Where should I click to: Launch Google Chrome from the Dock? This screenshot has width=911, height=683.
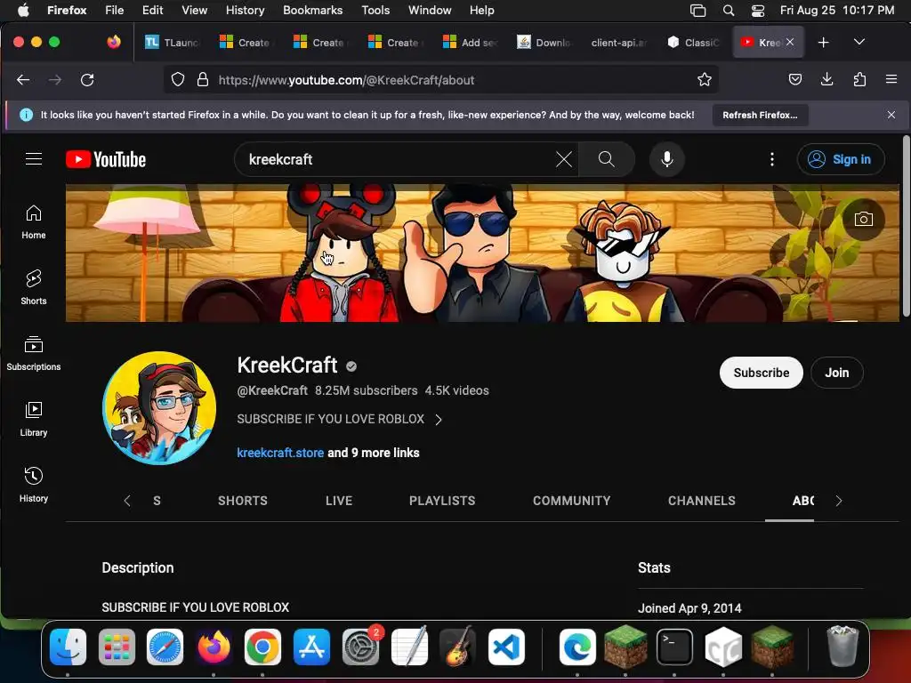262,647
